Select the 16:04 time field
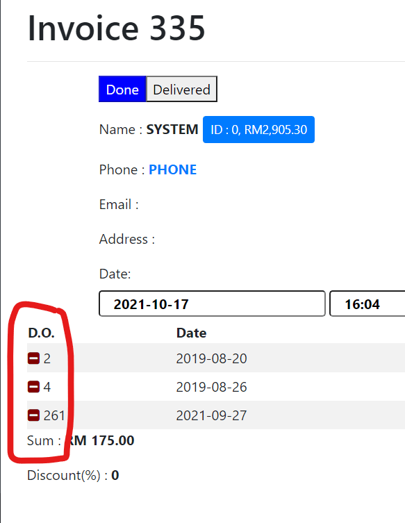This screenshot has width=405, height=523. [x=367, y=304]
